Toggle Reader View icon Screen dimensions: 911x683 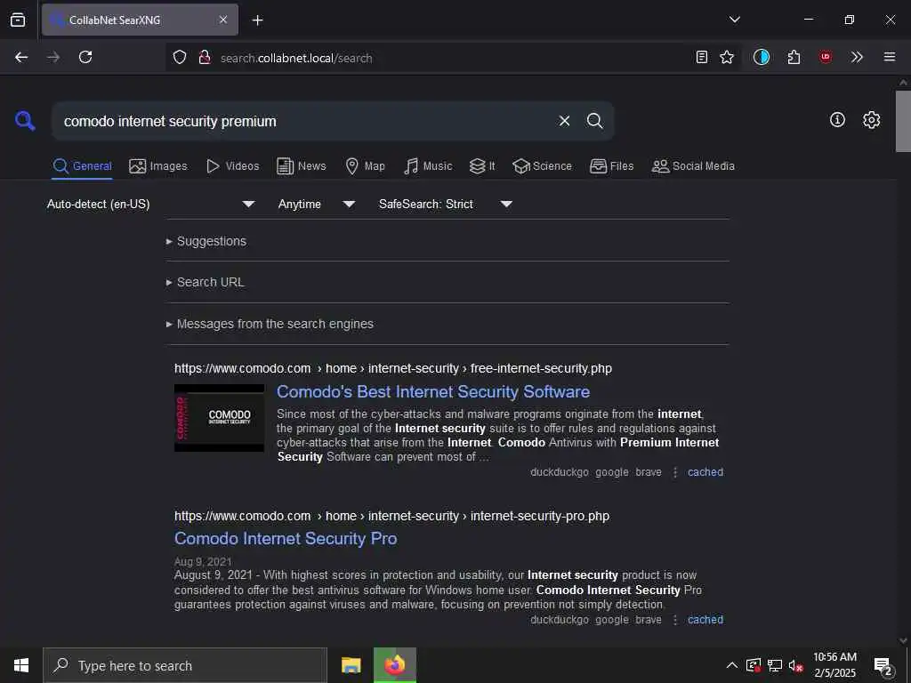coord(702,57)
